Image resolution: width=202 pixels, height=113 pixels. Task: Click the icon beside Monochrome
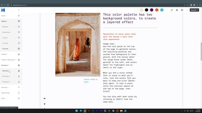[x=19, y=32]
